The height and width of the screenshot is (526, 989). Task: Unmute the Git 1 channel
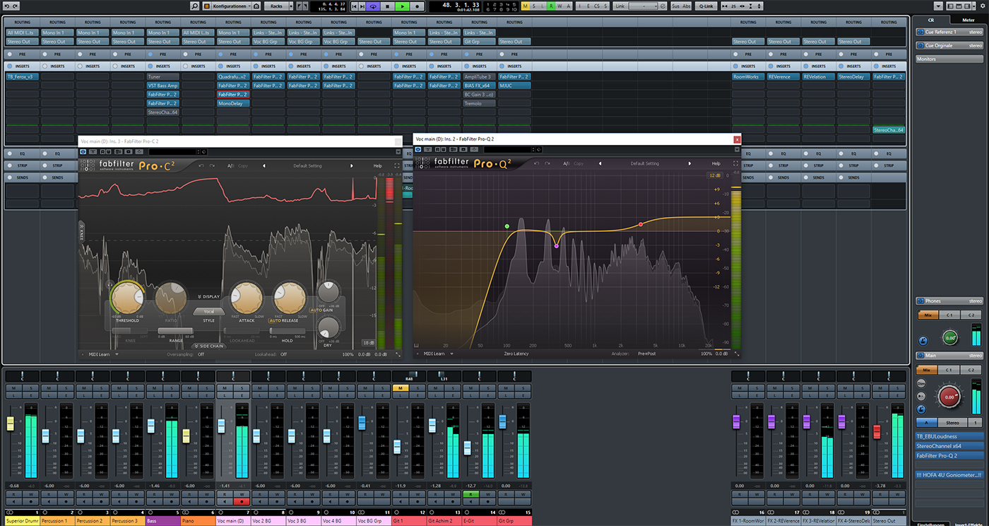400,388
